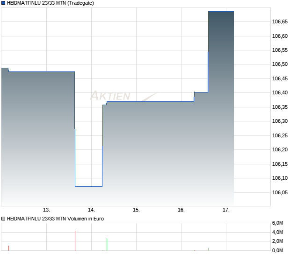Select the 106,35 price axis label
This screenshot has width=290, height=255.
coord(280,107)
